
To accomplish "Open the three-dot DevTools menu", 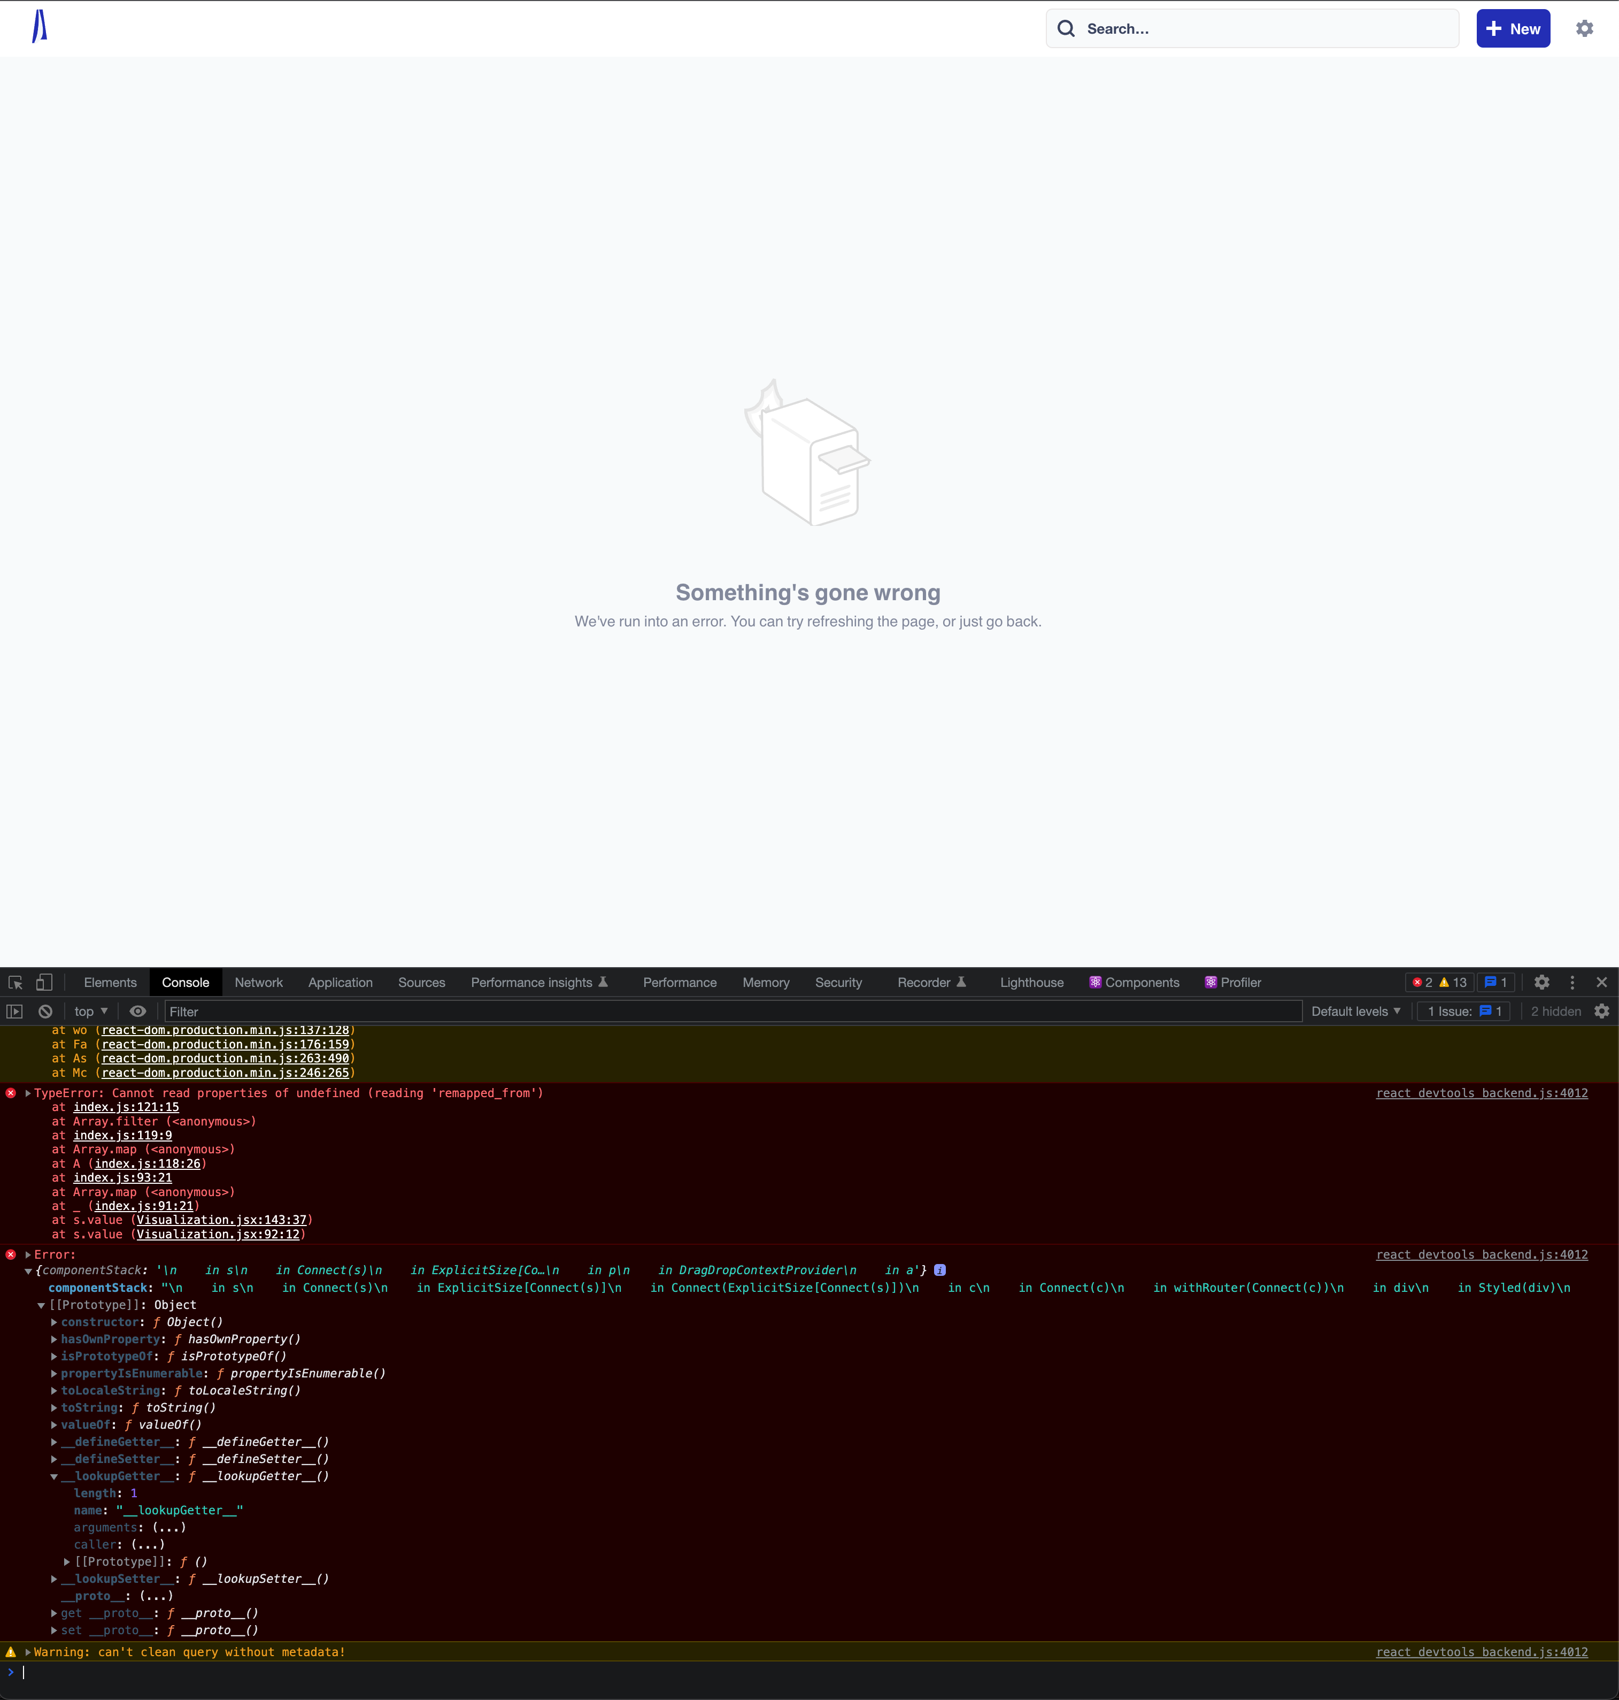I will [1571, 982].
